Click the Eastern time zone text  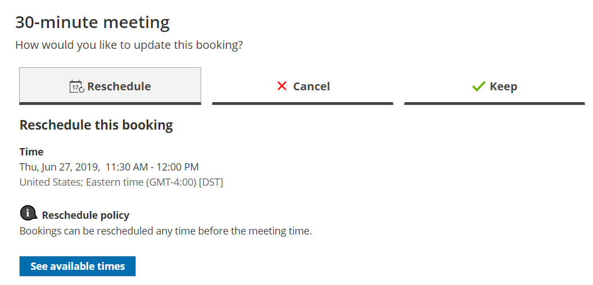121,182
